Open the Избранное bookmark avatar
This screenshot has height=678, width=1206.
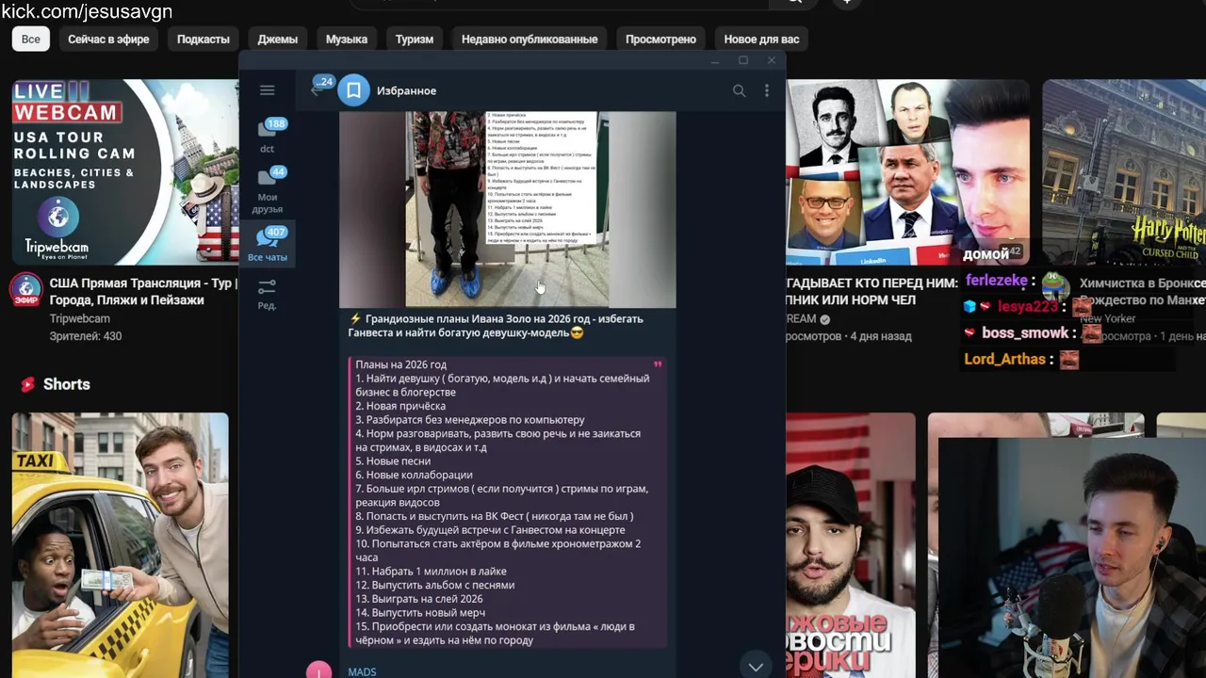[x=354, y=90]
